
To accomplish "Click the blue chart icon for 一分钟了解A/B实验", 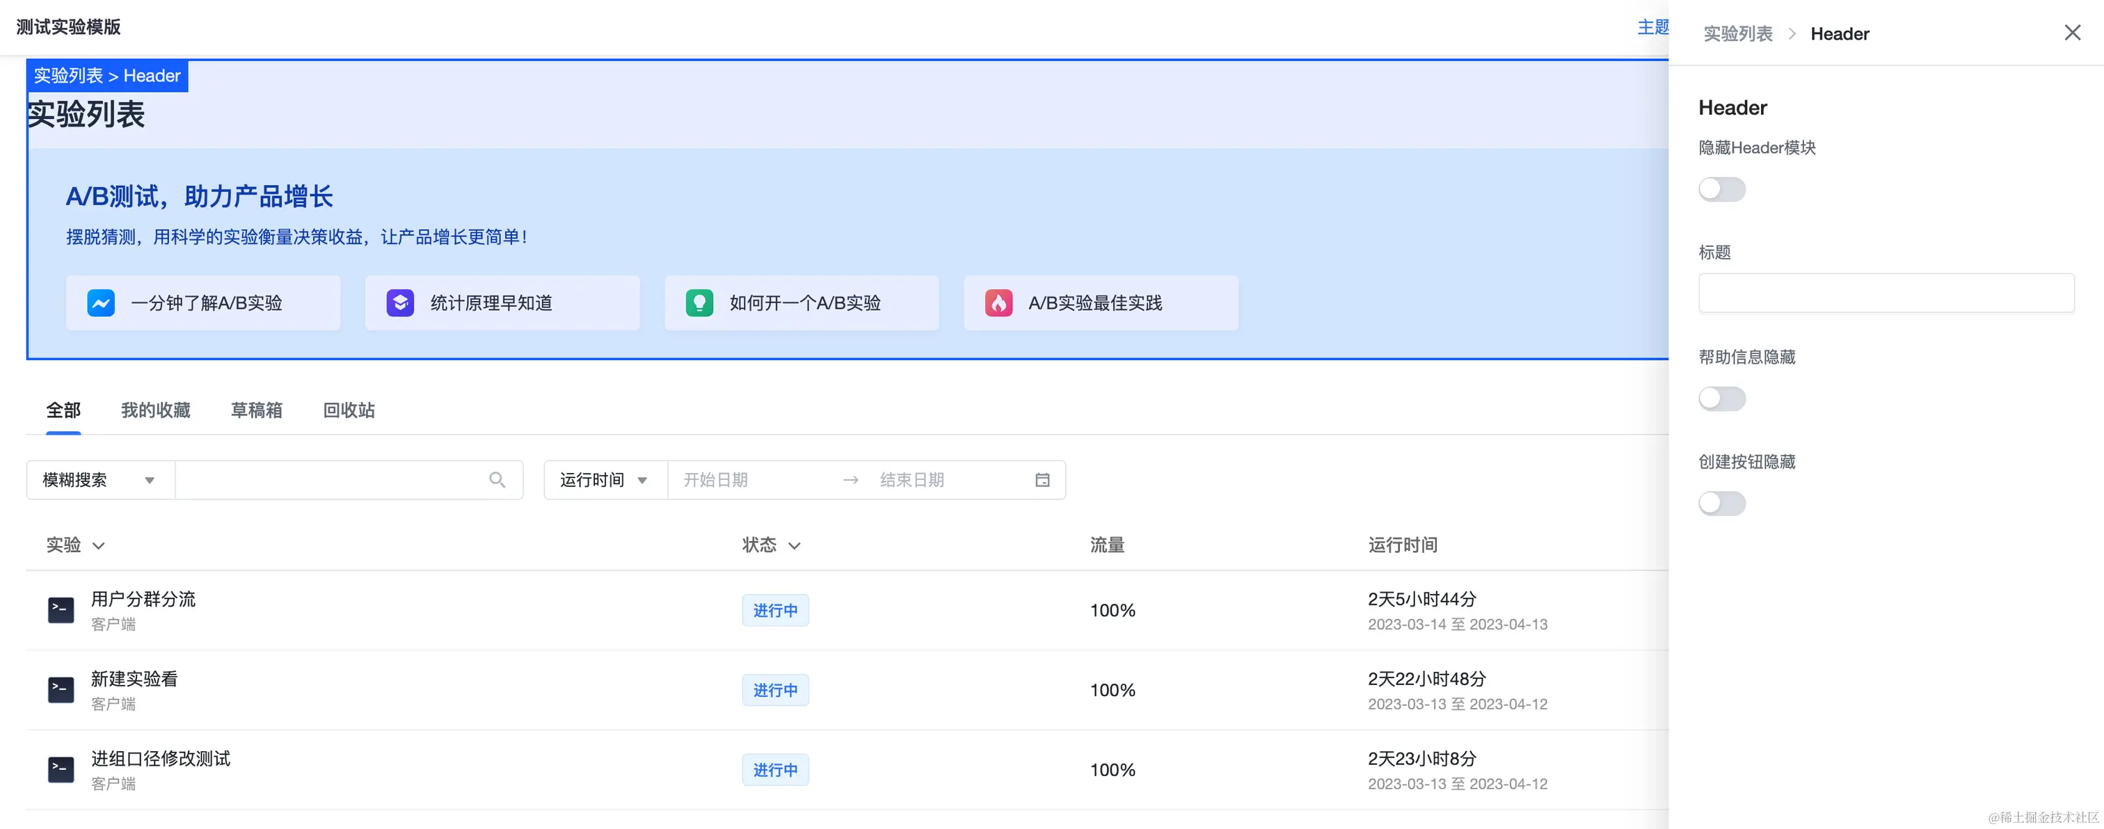I will pyautogui.click(x=102, y=303).
